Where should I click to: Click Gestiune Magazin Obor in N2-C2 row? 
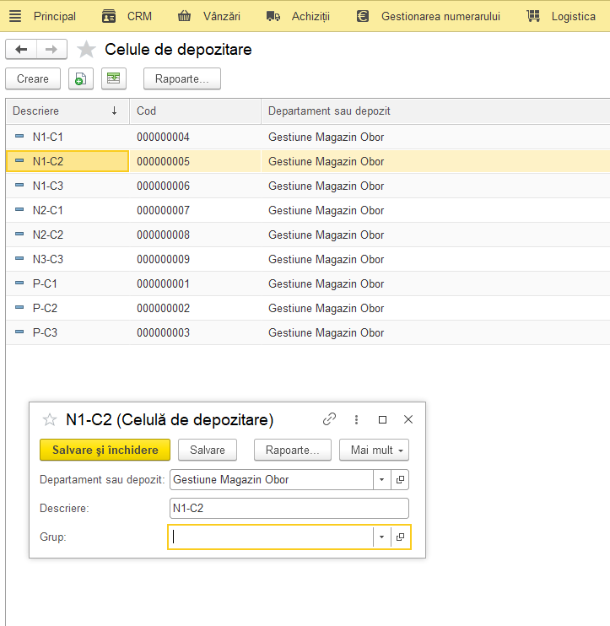tap(327, 235)
